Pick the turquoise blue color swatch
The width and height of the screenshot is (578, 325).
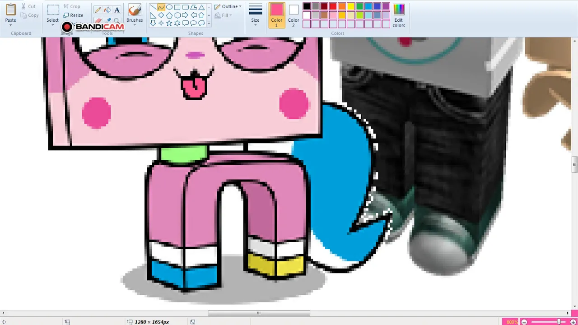point(368,6)
